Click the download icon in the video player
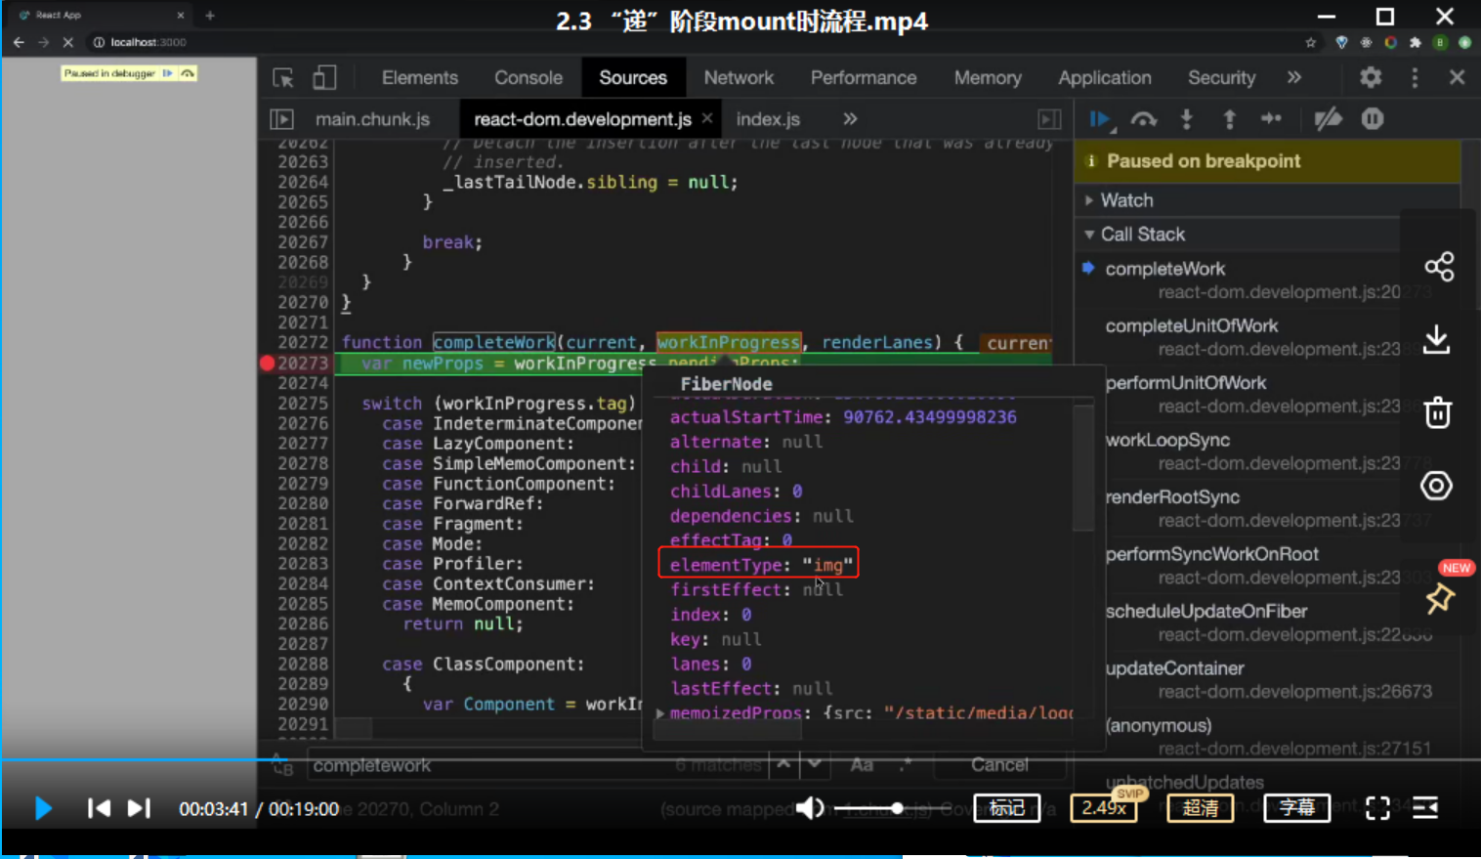 [1436, 340]
